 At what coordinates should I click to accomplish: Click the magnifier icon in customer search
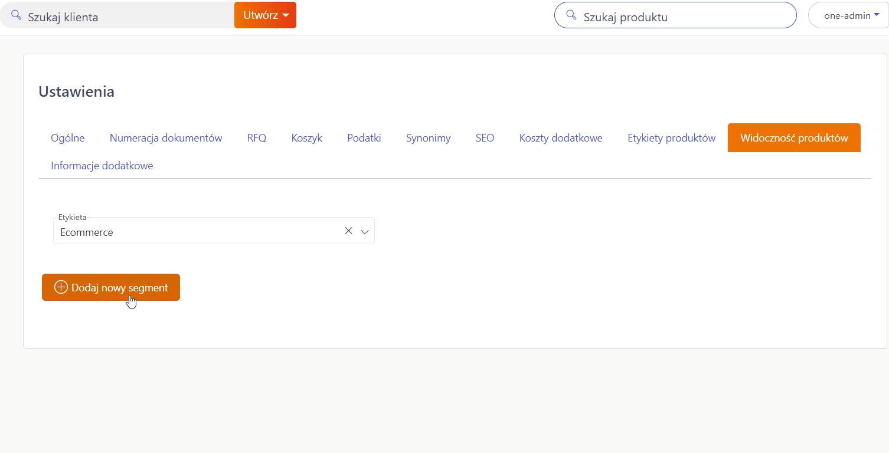pos(16,15)
